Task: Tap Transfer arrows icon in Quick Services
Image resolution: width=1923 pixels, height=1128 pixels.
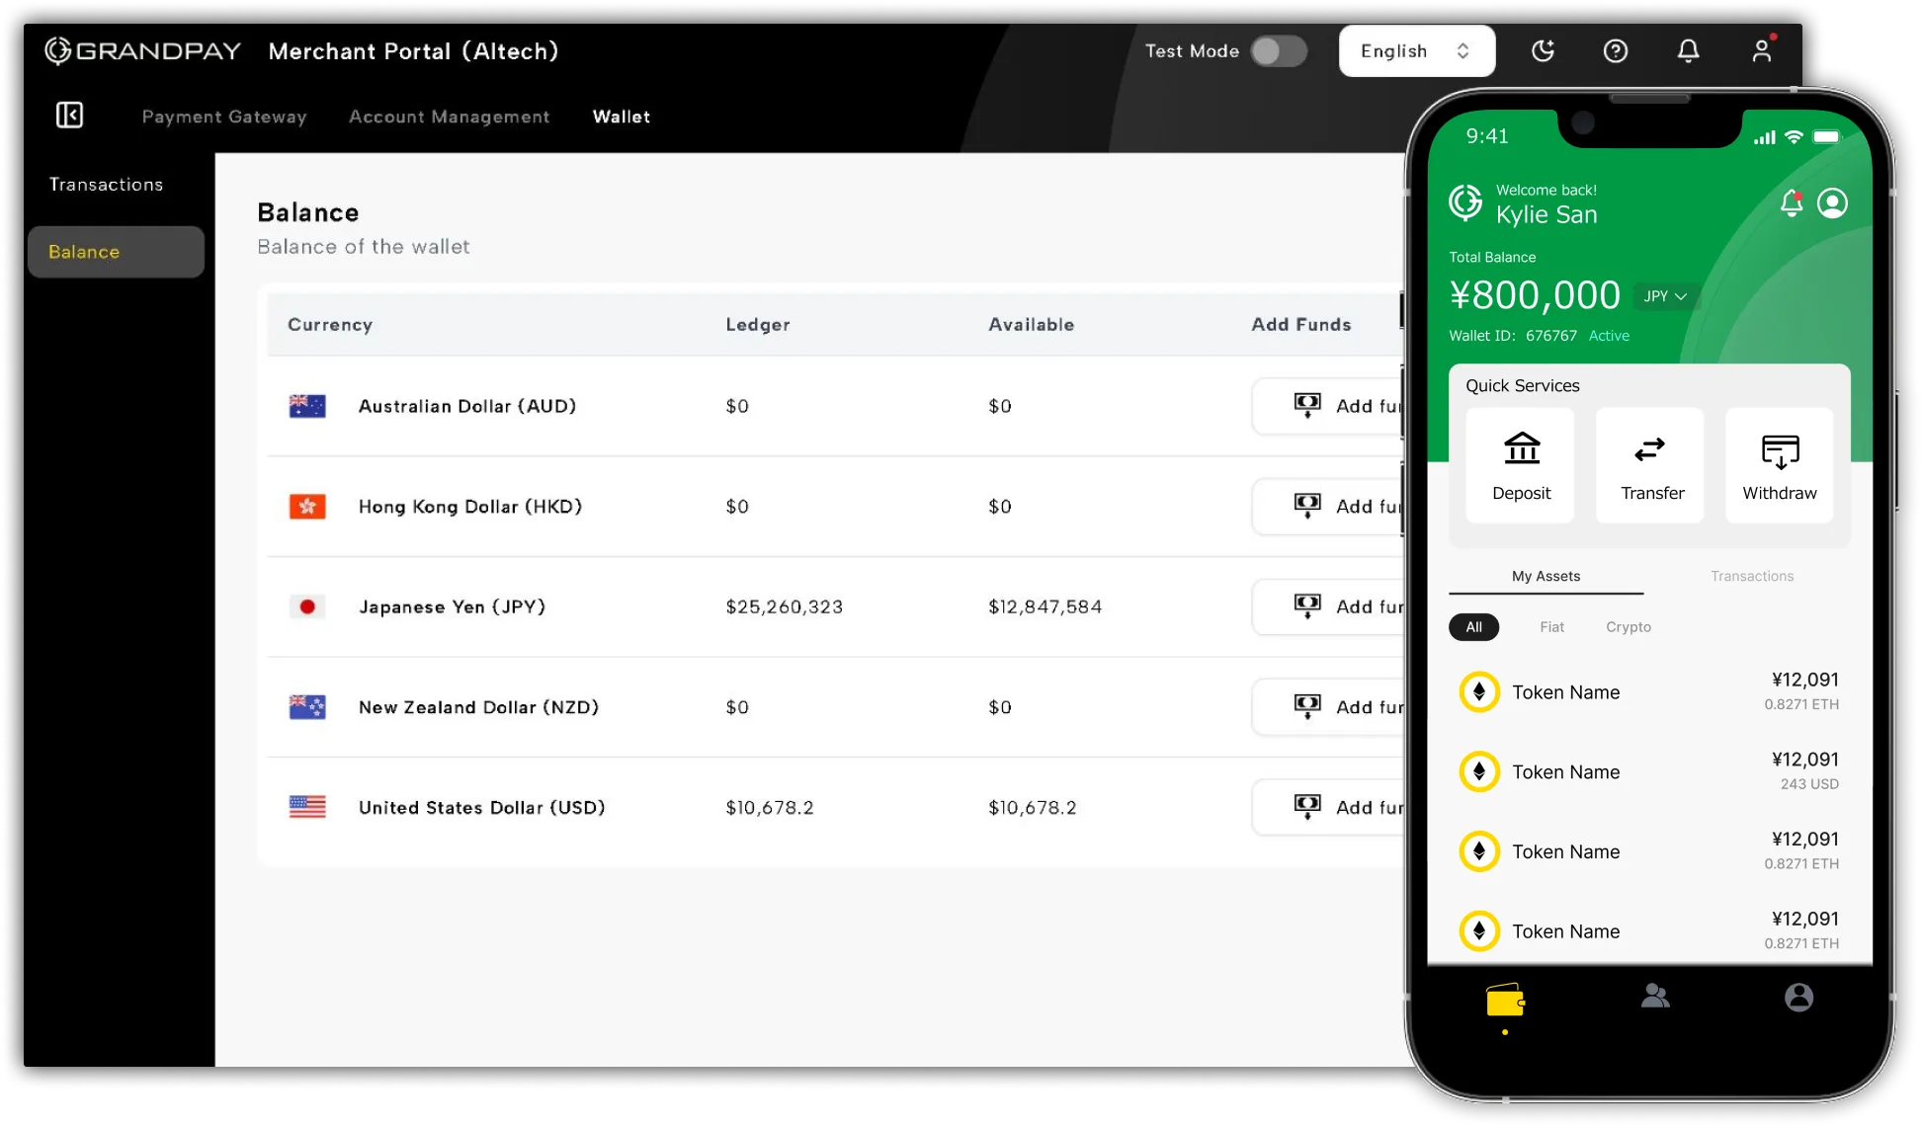Action: [1649, 449]
